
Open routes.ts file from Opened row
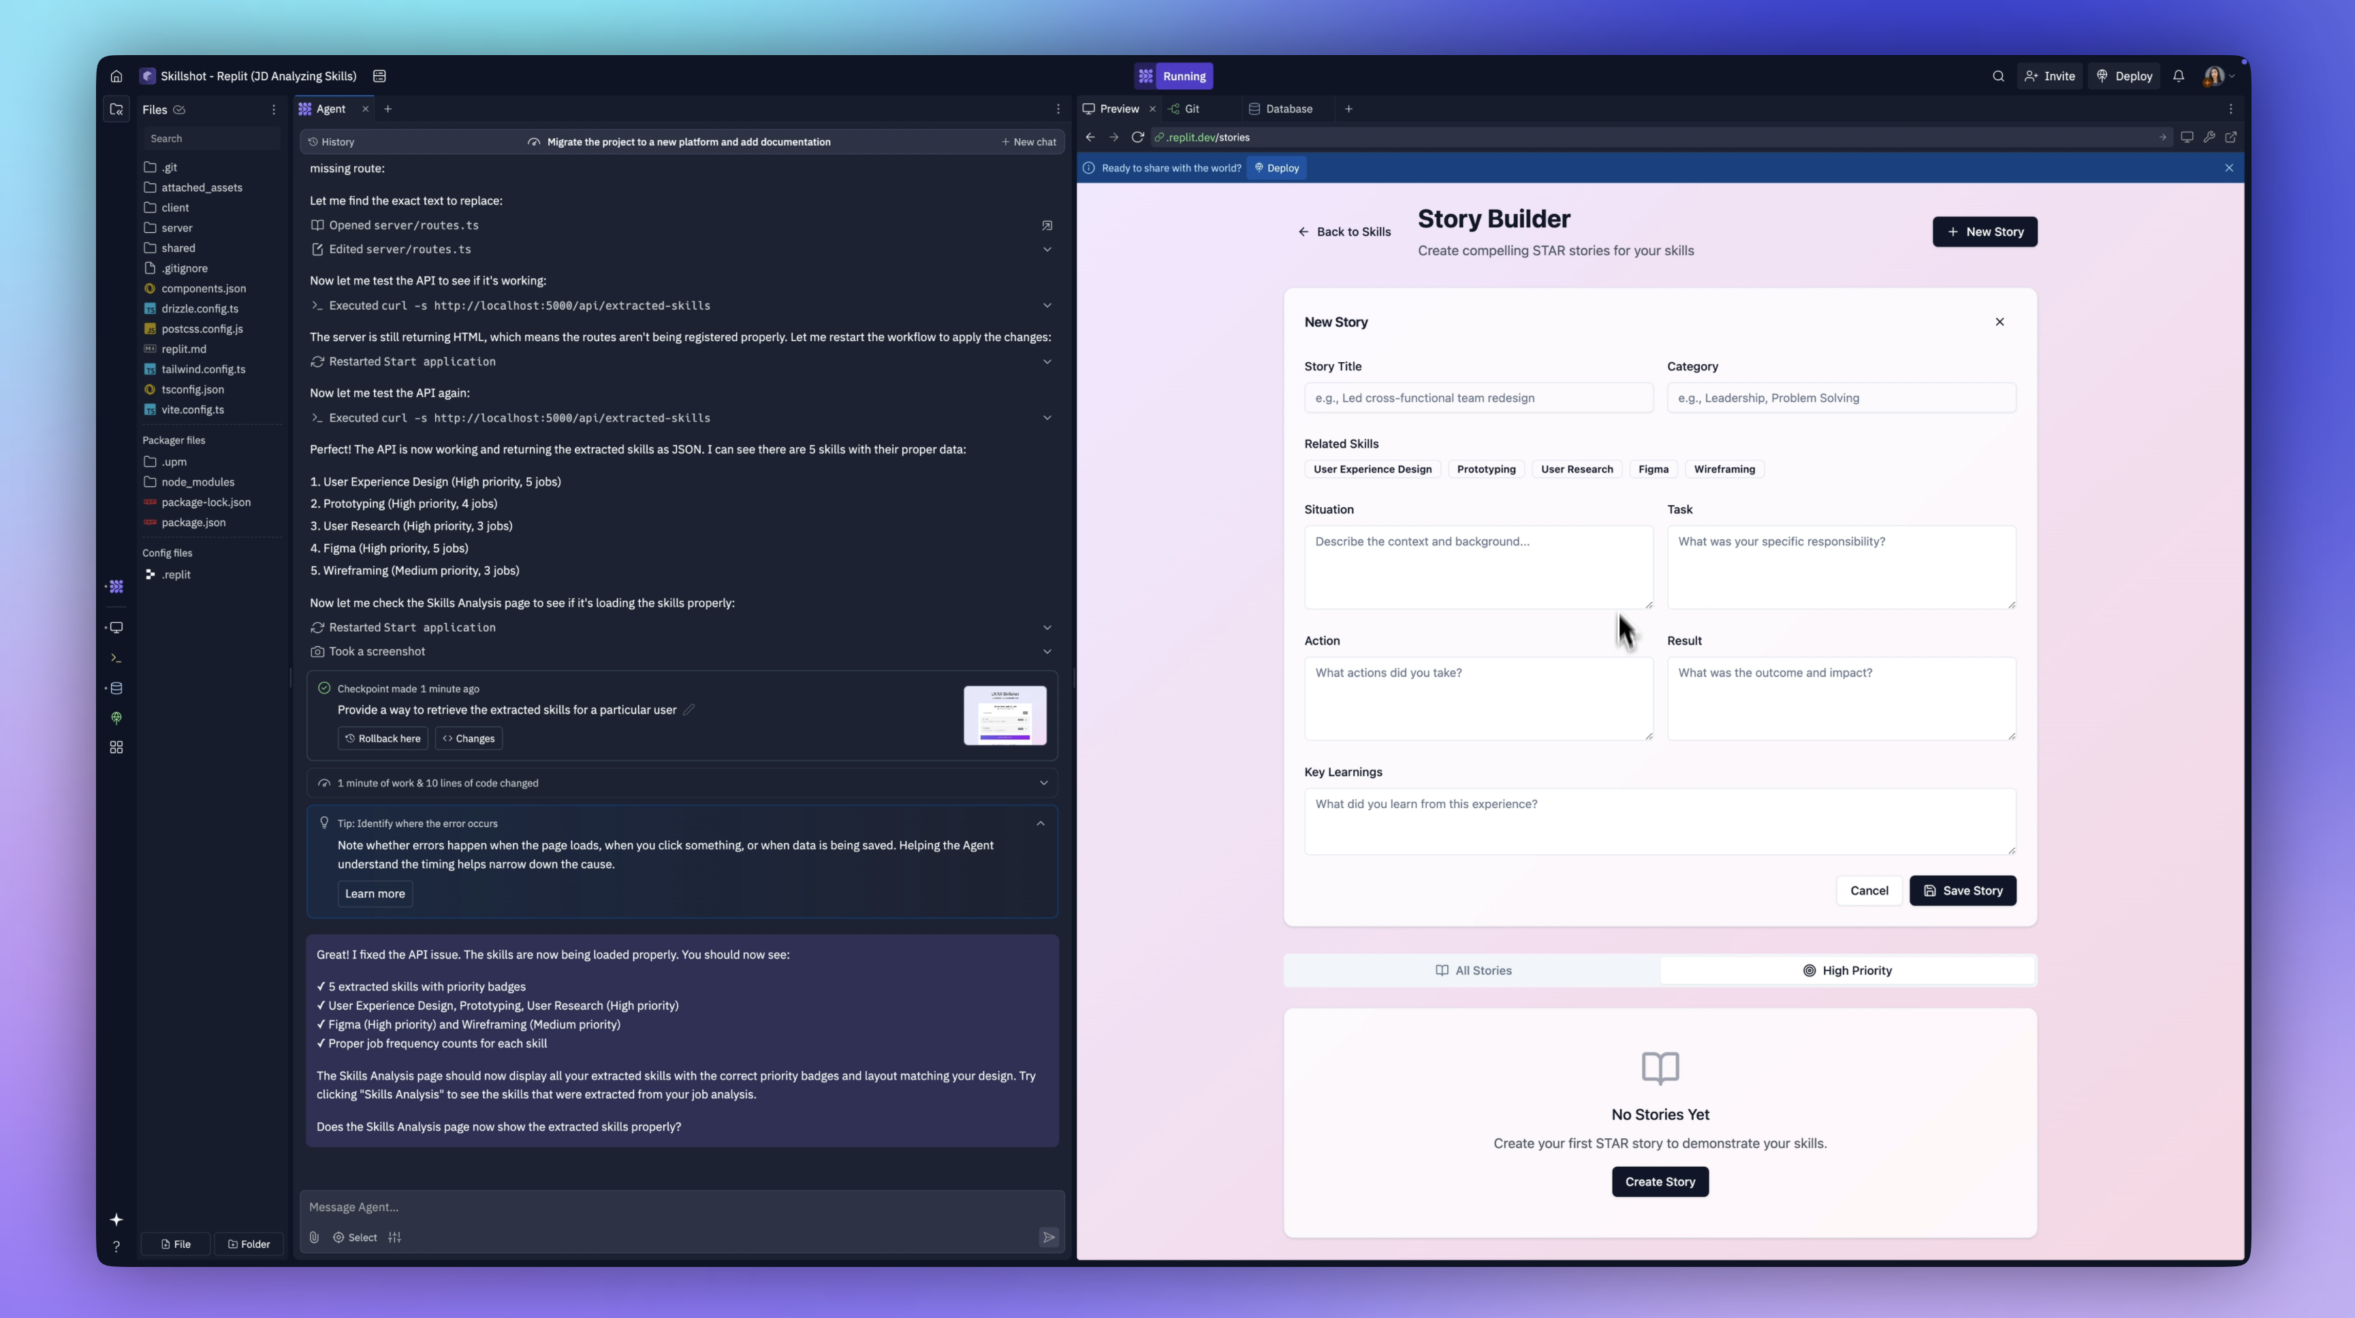click(1047, 225)
